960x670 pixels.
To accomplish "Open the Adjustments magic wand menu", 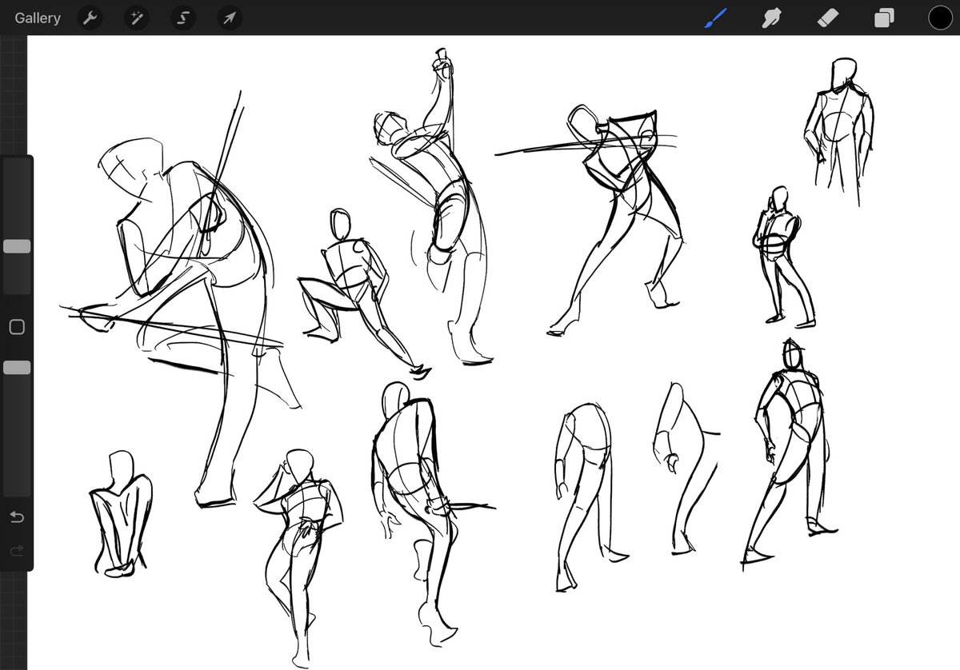I will [x=136, y=18].
